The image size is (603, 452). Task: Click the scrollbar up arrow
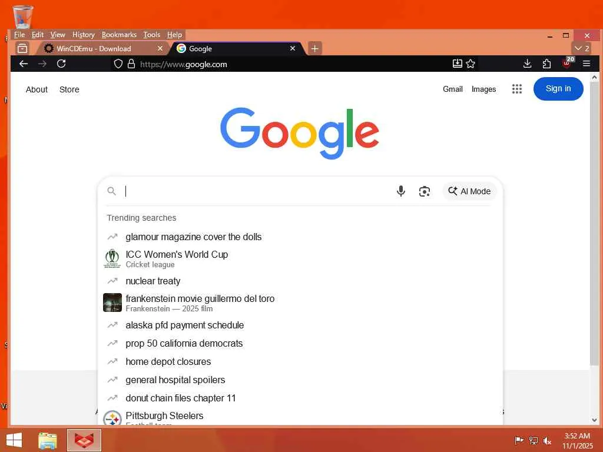click(x=594, y=77)
